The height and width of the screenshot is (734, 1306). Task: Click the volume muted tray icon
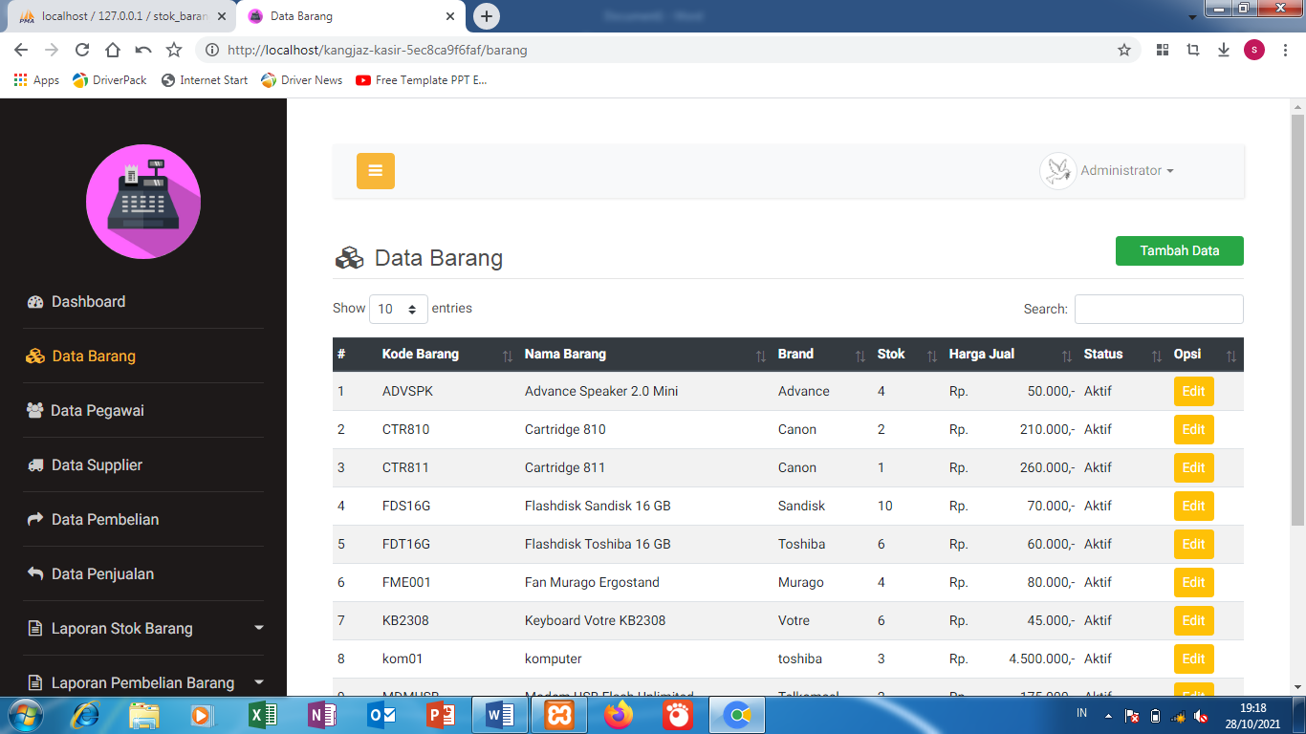click(1201, 716)
